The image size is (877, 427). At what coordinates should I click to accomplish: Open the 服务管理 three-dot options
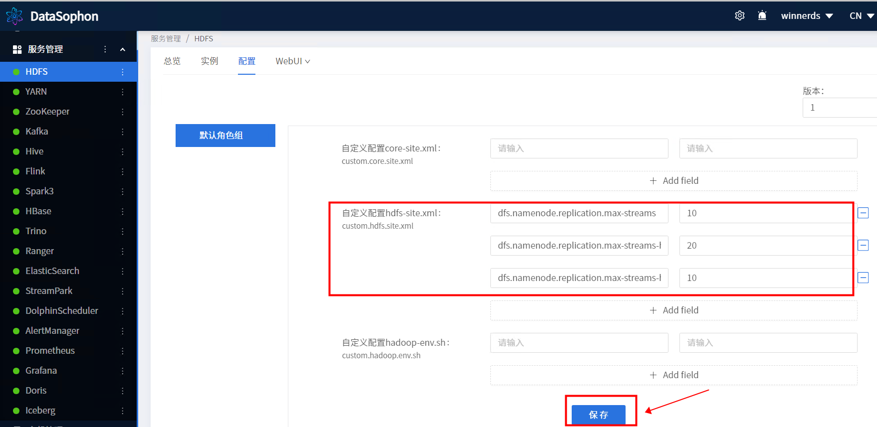pyautogui.click(x=105, y=49)
